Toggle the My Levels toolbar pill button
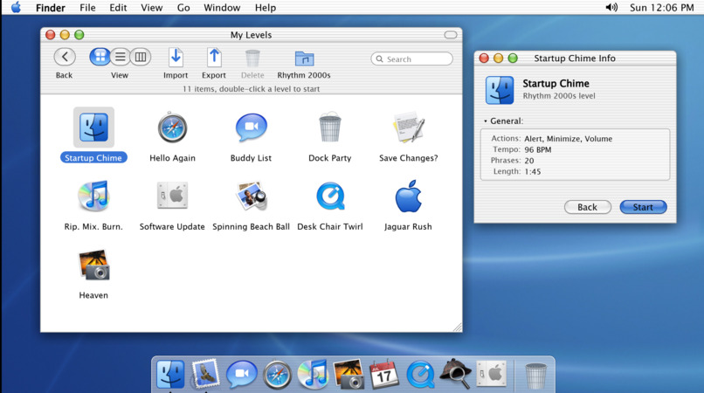 click(x=451, y=35)
